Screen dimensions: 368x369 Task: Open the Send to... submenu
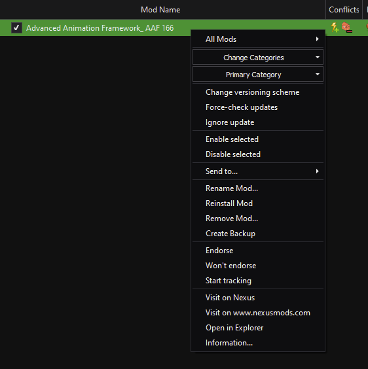[258, 171]
